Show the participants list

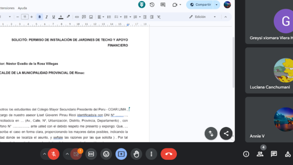pyautogui.click(x=260, y=154)
